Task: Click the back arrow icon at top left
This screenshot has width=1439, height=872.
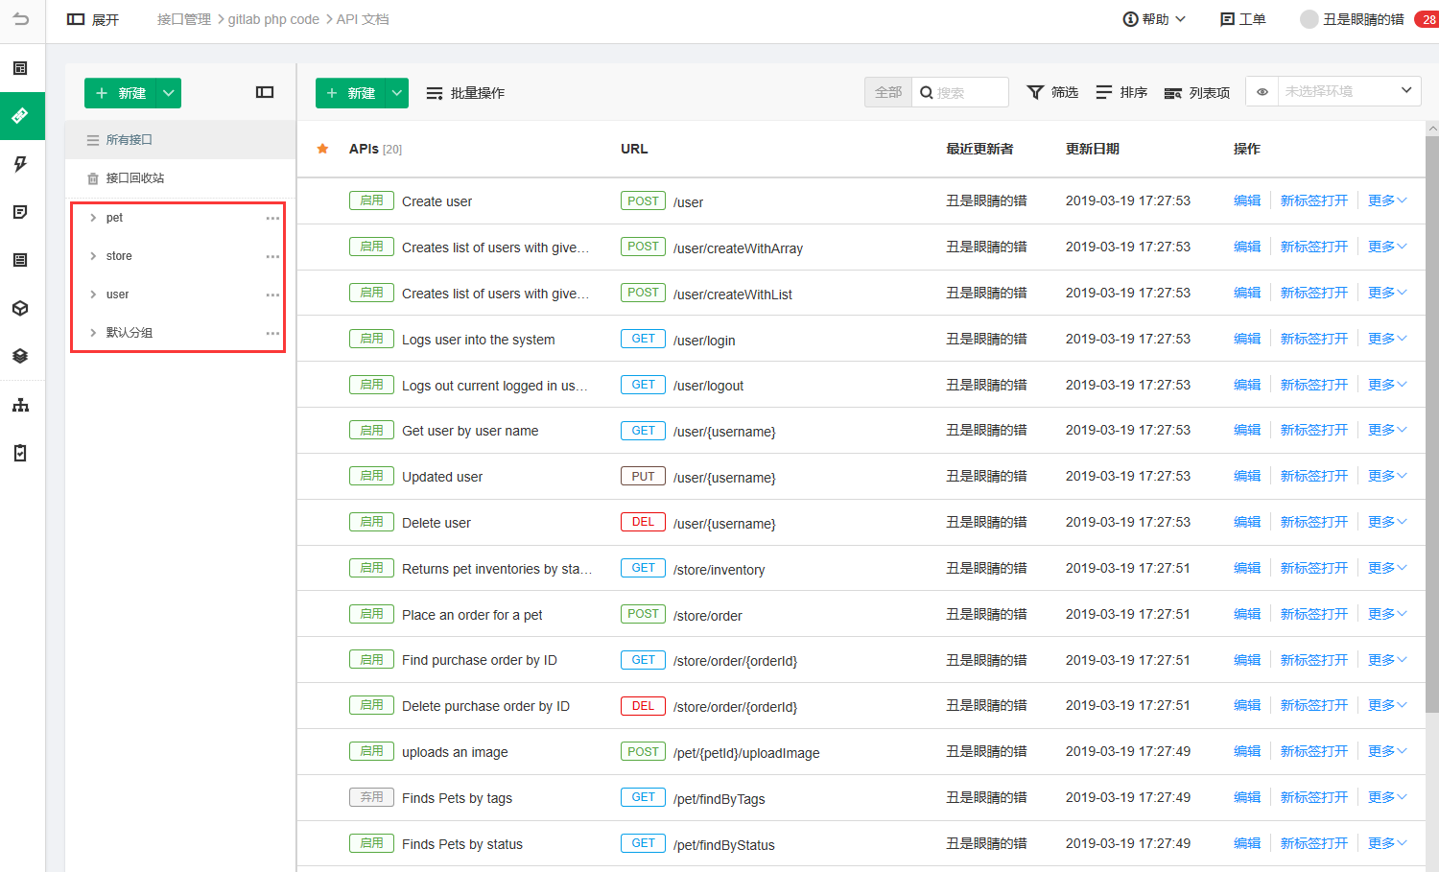Action: [x=21, y=19]
